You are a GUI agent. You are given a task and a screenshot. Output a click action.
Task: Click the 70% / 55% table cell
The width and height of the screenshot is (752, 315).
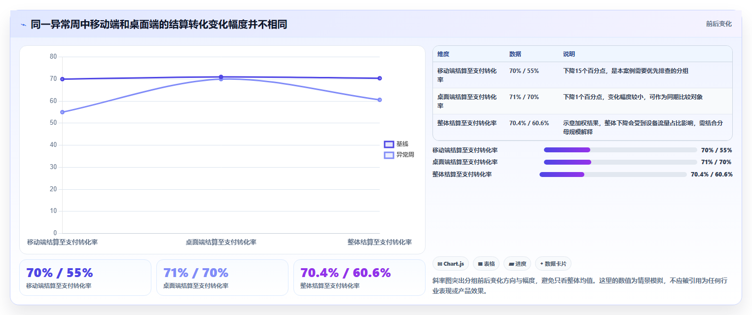pyautogui.click(x=532, y=75)
